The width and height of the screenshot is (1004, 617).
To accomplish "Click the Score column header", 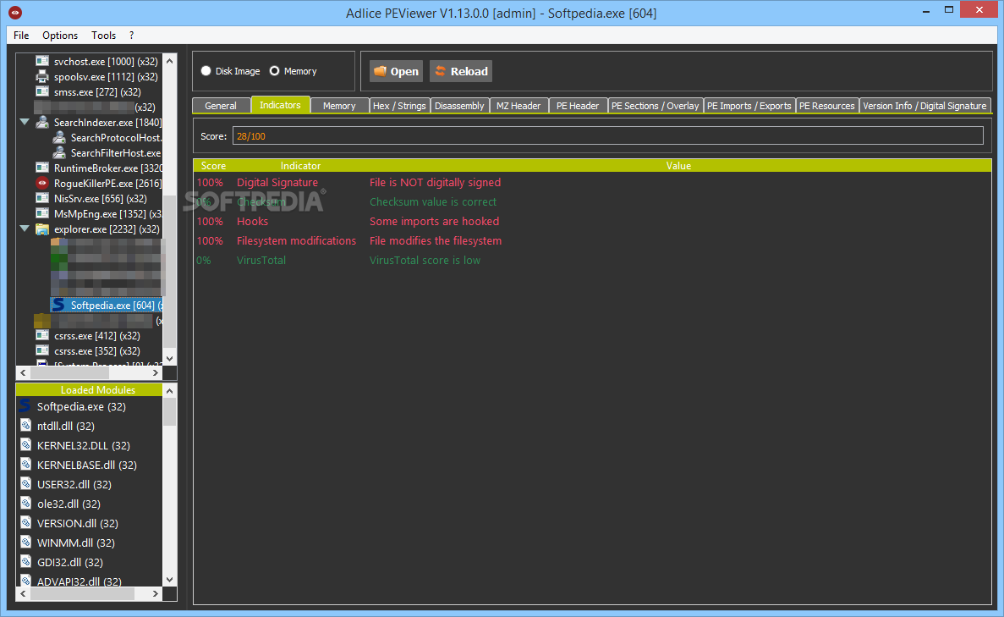I will pyautogui.click(x=213, y=165).
